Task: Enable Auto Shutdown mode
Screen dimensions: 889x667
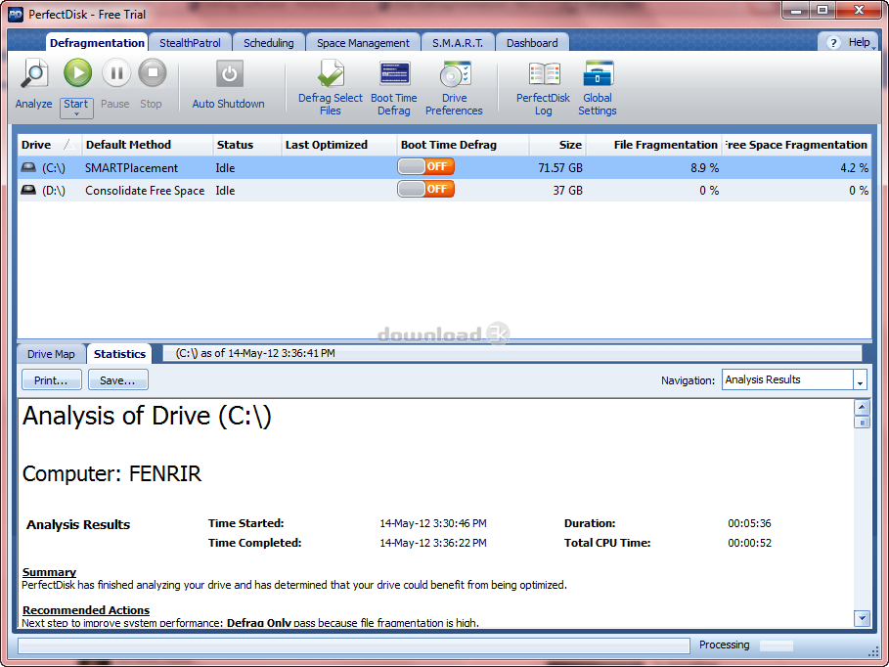Action: click(x=229, y=83)
